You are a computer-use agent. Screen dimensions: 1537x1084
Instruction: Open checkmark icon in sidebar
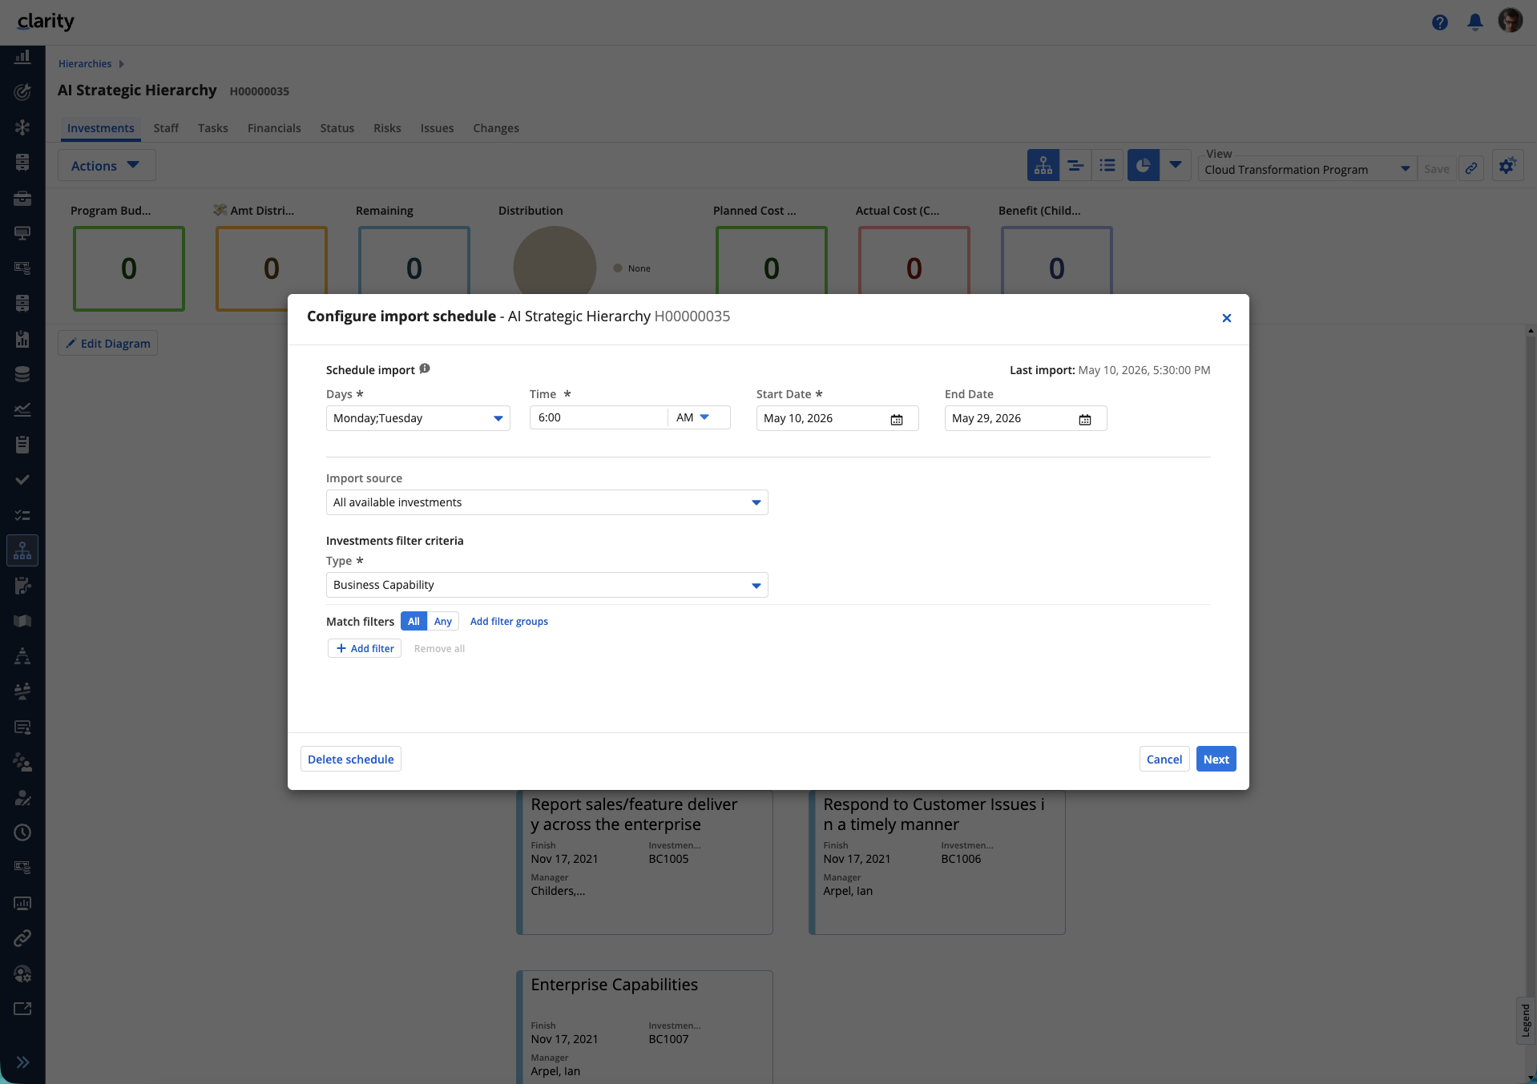tap(22, 480)
